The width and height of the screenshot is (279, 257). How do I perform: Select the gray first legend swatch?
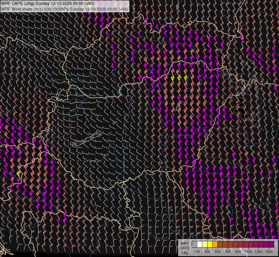pos(194,244)
